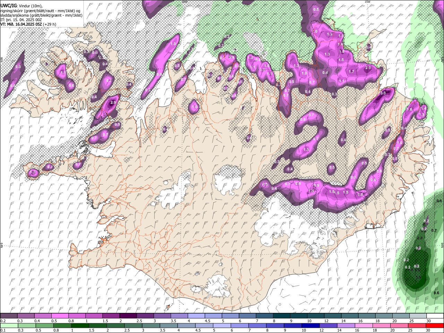Screen dimensions: 444x333
Task: Select the 'IT: þri. 15. 04. 2025 00Z' line
Action: (21, 20)
